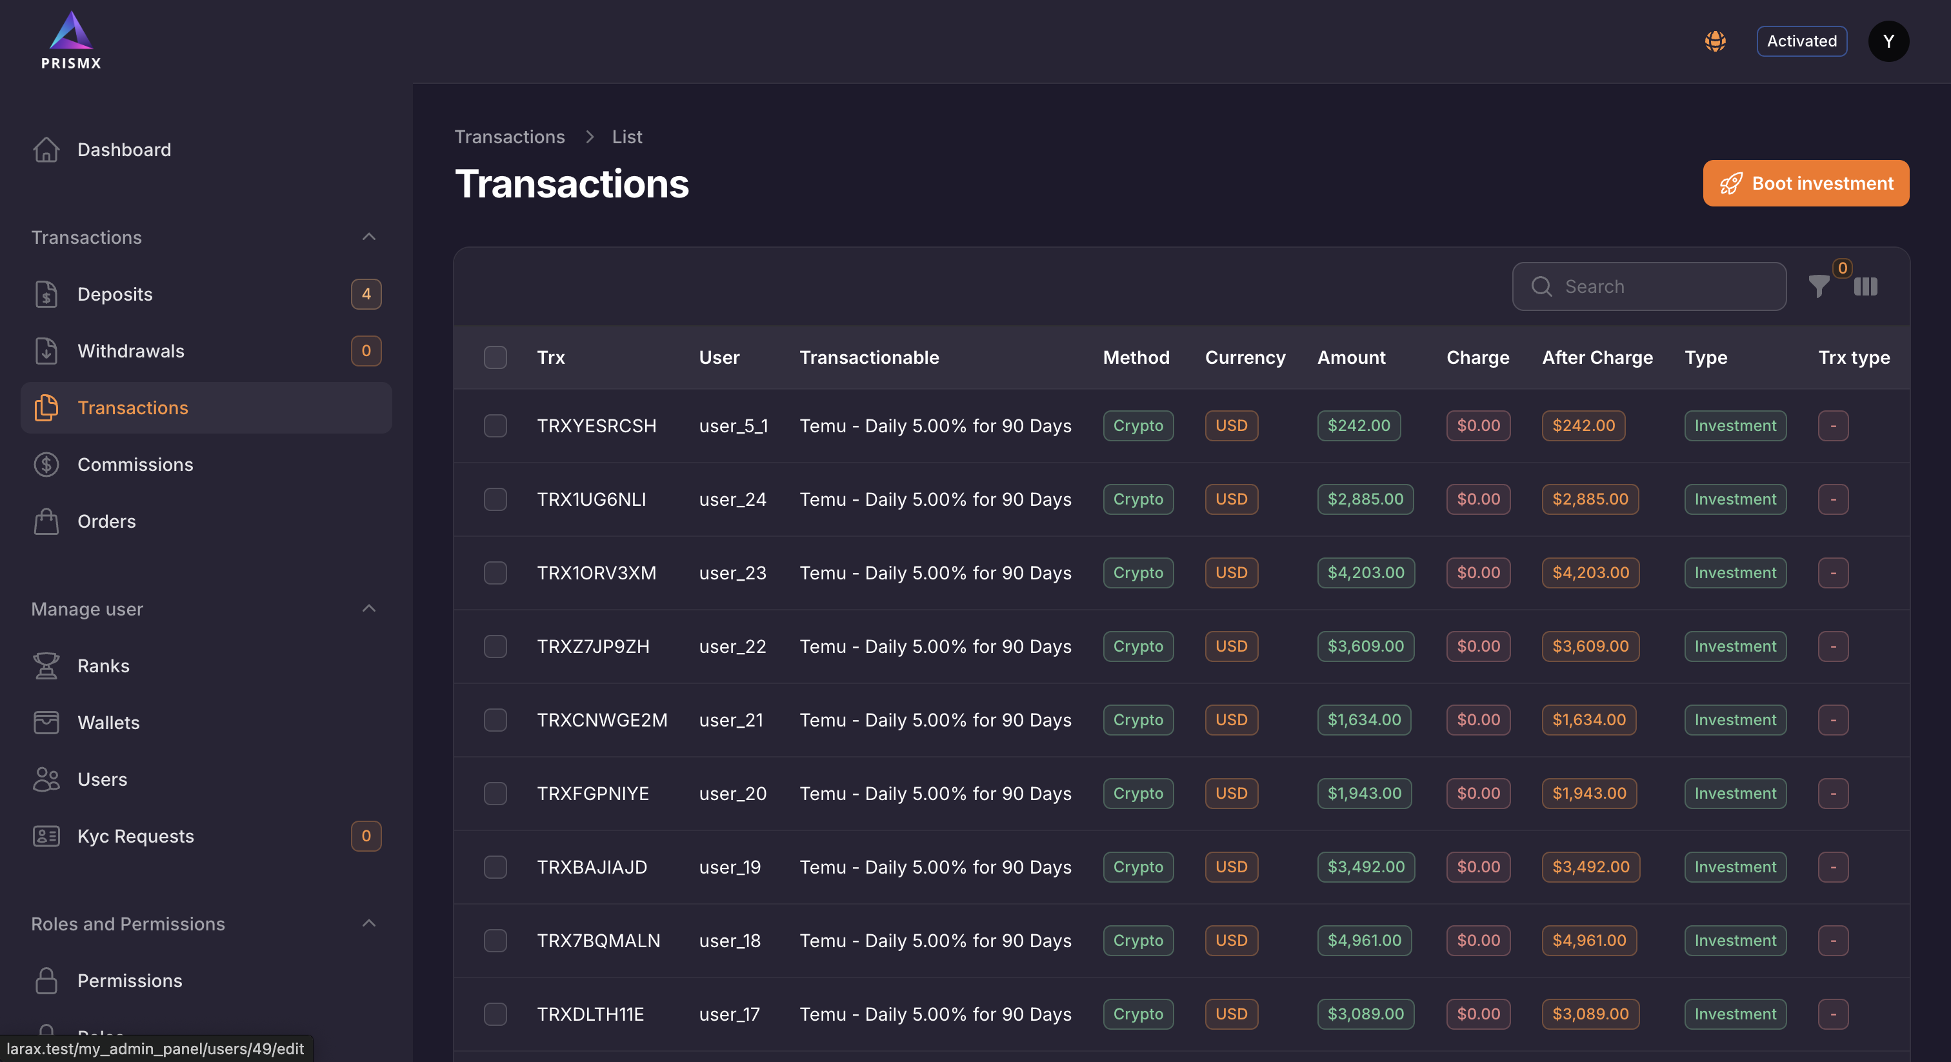Open the toggle columns icon
The width and height of the screenshot is (1951, 1062).
click(x=1865, y=286)
